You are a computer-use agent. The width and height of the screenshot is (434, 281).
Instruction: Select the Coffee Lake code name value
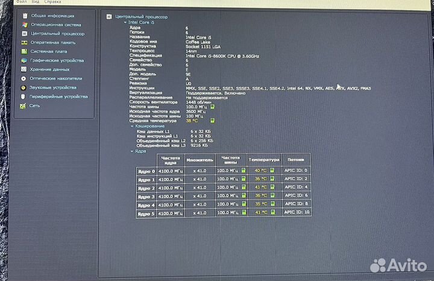198,42
